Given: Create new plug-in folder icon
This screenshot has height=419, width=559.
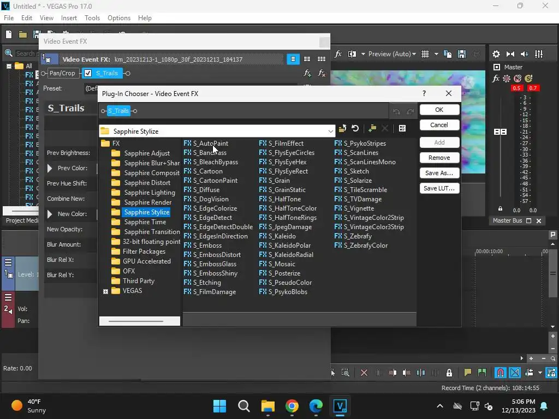Looking at the screenshot, I should (x=372, y=128).
